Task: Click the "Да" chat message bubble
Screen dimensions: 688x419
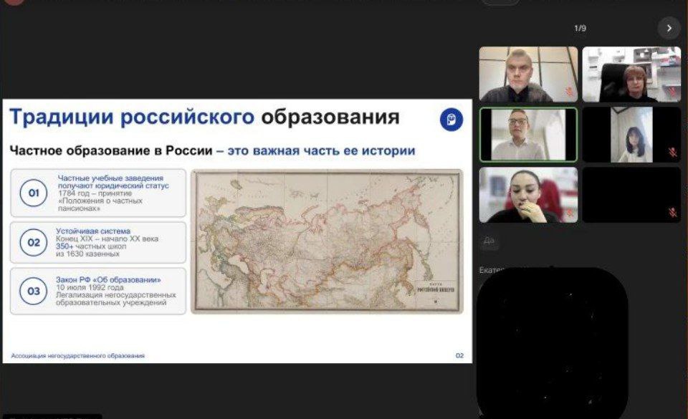Action: pyautogui.click(x=489, y=241)
